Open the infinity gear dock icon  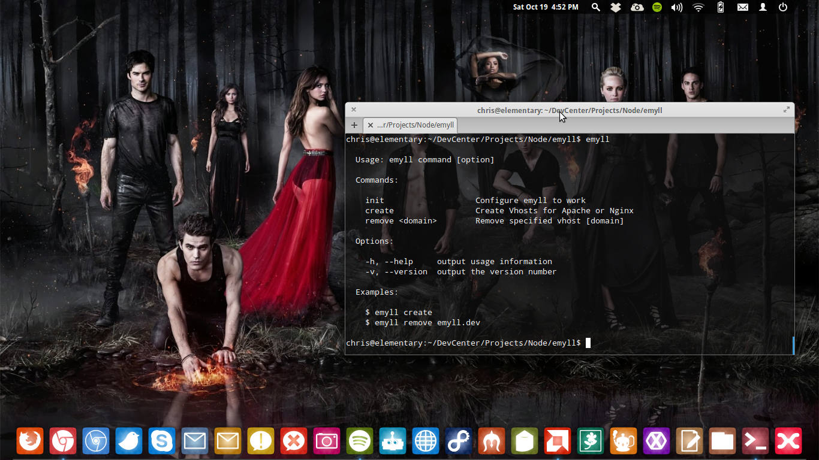click(459, 441)
